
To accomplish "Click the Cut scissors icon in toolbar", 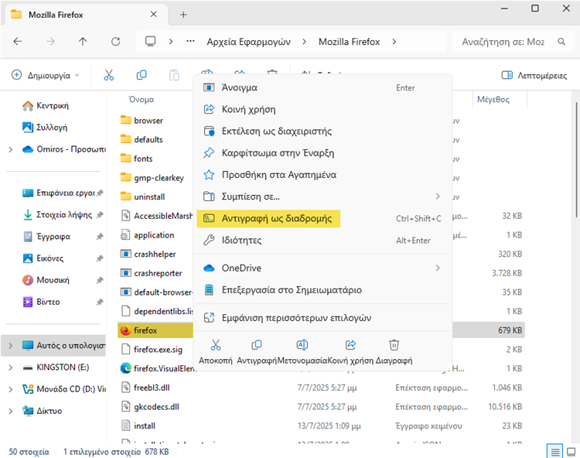I will tap(109, 75).
